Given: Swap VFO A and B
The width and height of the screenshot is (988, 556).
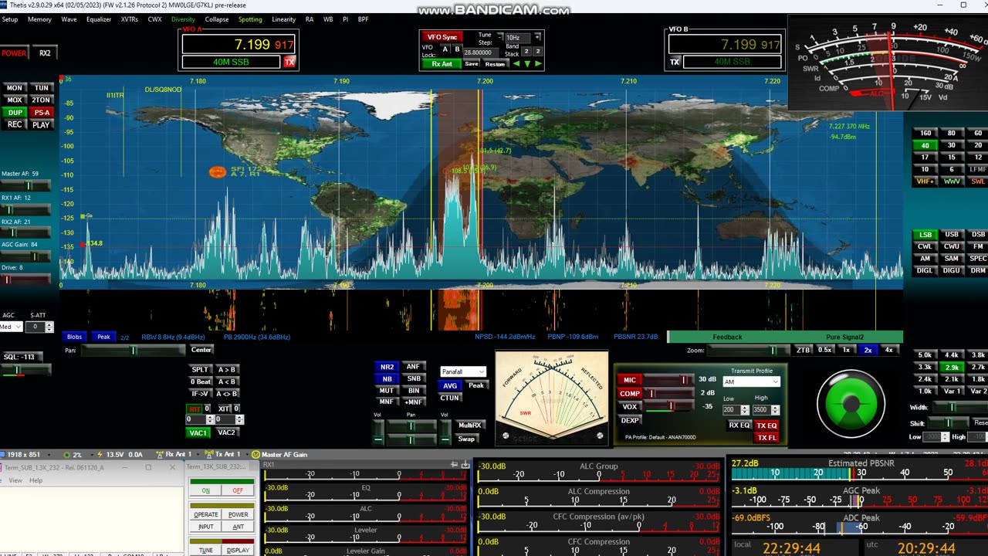Looking at the screenshot, I should click(226, 394).
